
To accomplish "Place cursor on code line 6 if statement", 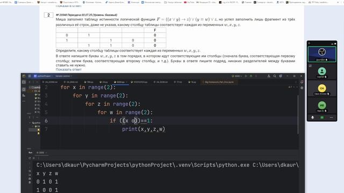I will (x=131, y=121).
